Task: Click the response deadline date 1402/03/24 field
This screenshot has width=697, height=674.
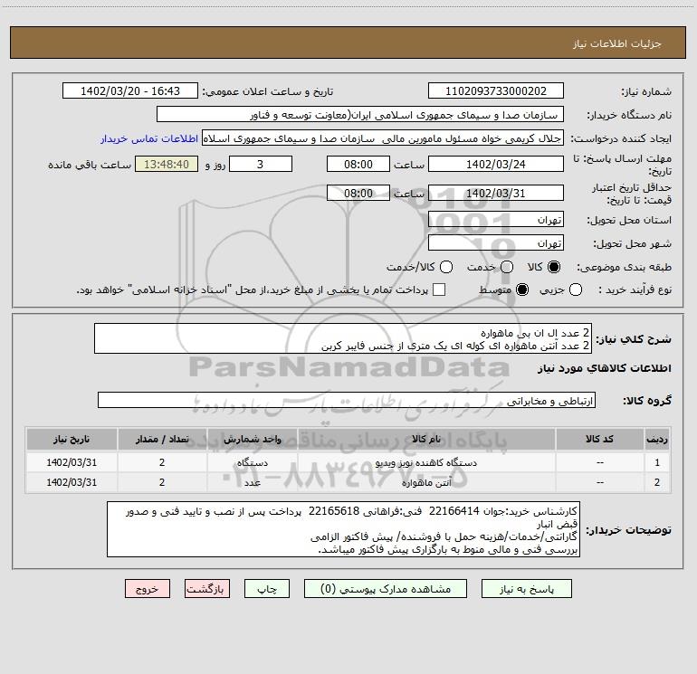Action: click(x=496, y=164)
